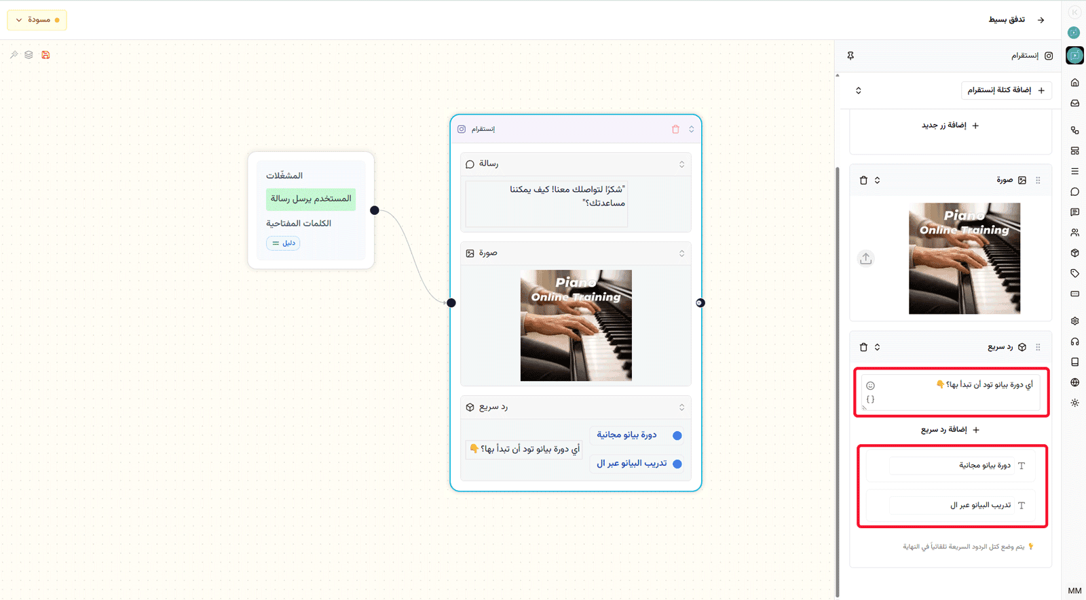The width and height of the screenshot is (1086, 600).
Task: Click the Instagram node input connector dot
Action: click(x=451, y=302)
